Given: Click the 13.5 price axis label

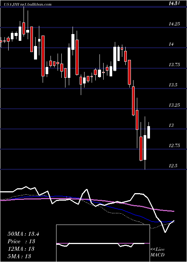Looking at the screenshot, I should [x=173, y=85].
